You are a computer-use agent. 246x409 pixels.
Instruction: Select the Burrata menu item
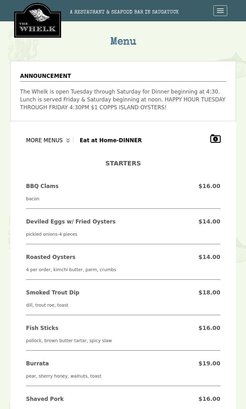tap(38, 363)
